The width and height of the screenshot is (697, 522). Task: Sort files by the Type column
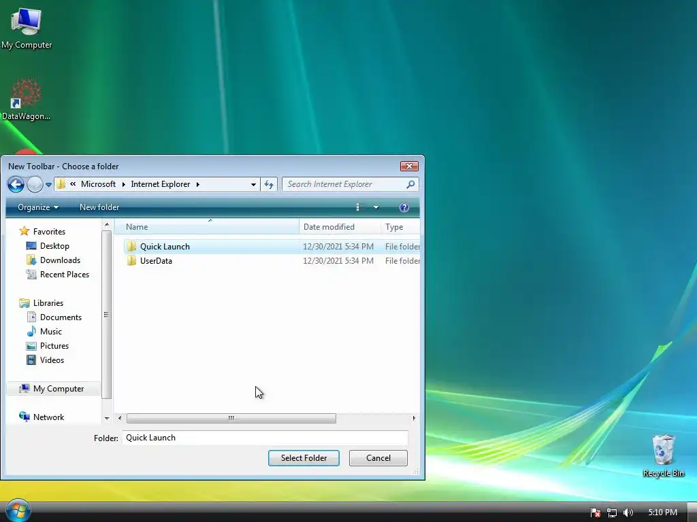(400, 227)
